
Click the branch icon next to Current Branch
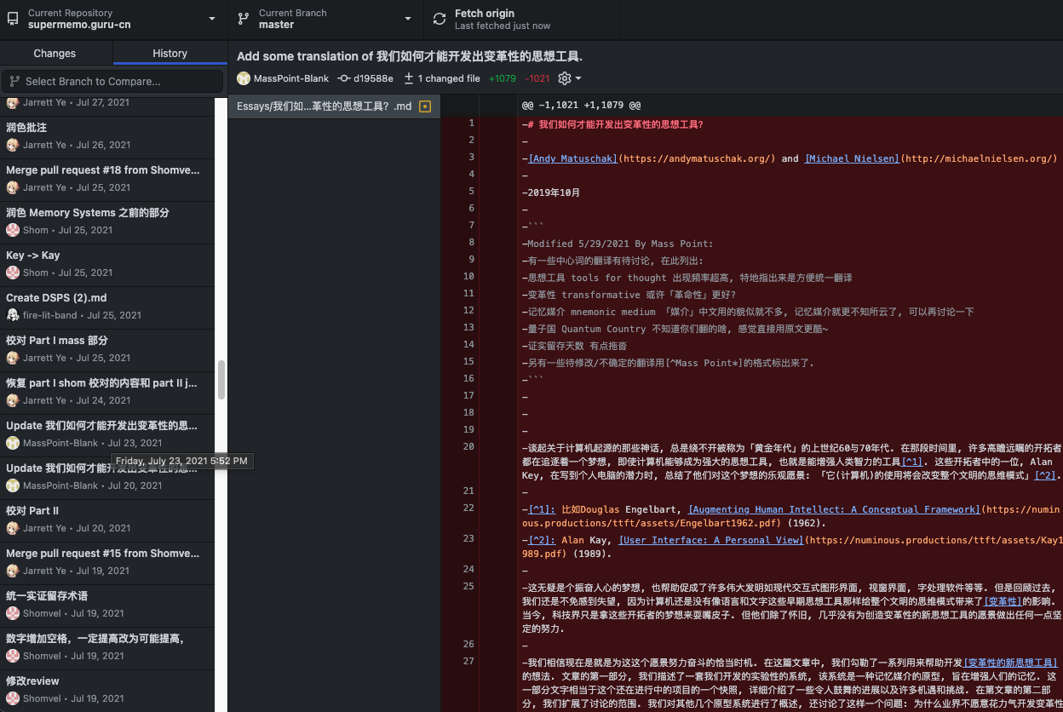pos(242,18)
